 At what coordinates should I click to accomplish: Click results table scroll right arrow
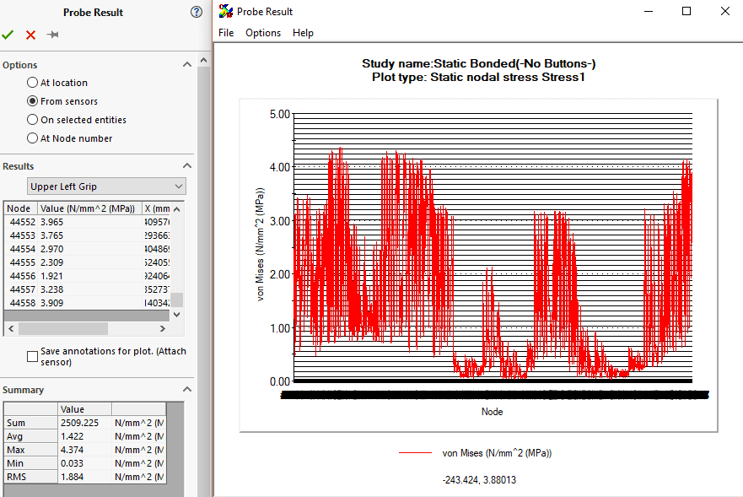[163, 328]
